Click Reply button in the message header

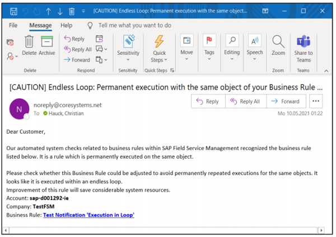coord(208,101)
